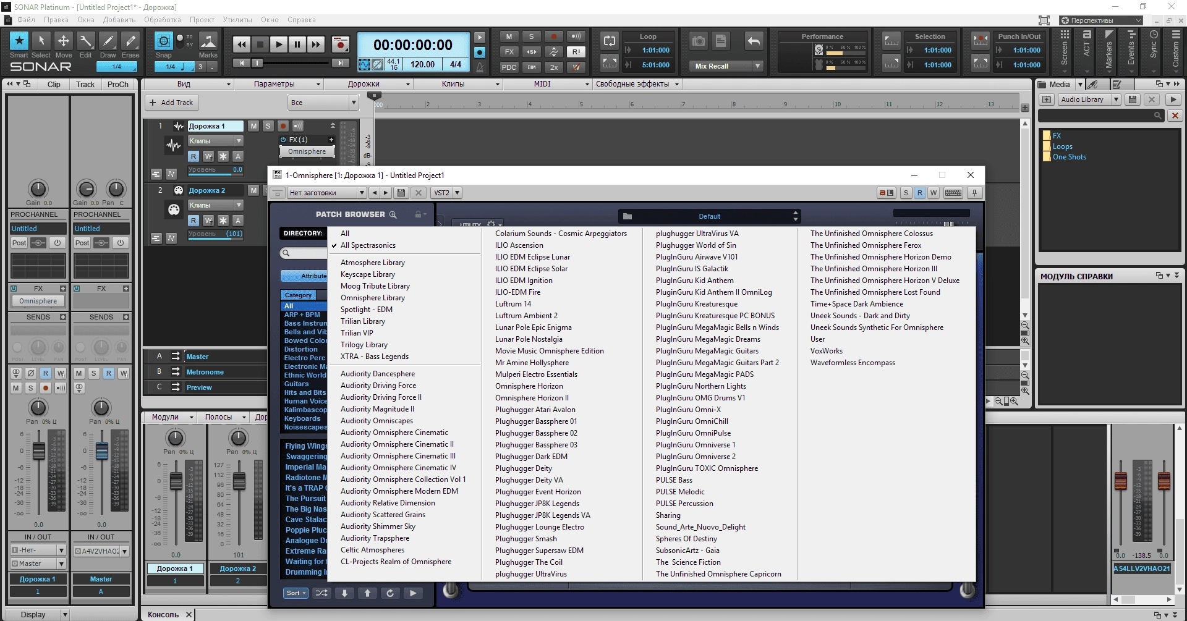Switch to the Track inspector tab
The image size is (1187, 621).
(85, 85)
